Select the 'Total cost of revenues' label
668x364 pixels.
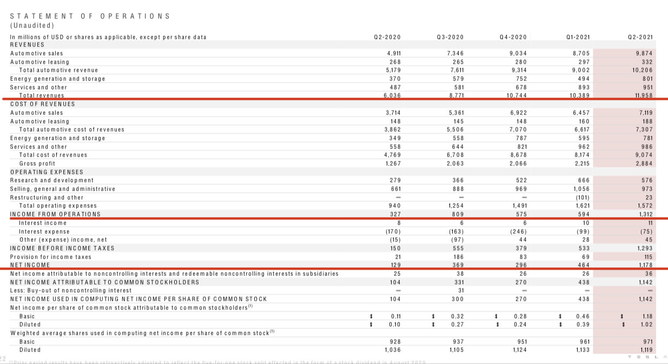pos(53,155)
